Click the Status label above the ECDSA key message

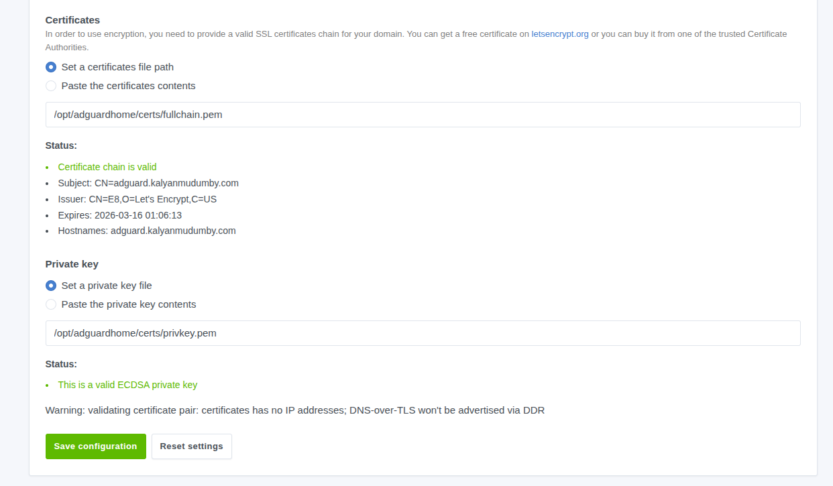[x=61, y=364]
